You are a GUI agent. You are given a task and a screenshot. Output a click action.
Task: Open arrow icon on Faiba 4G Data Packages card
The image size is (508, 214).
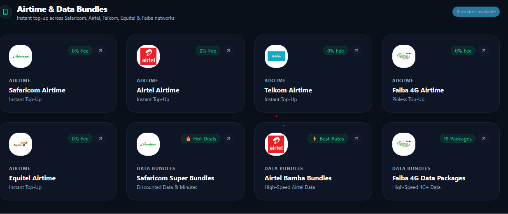[483, 138]
